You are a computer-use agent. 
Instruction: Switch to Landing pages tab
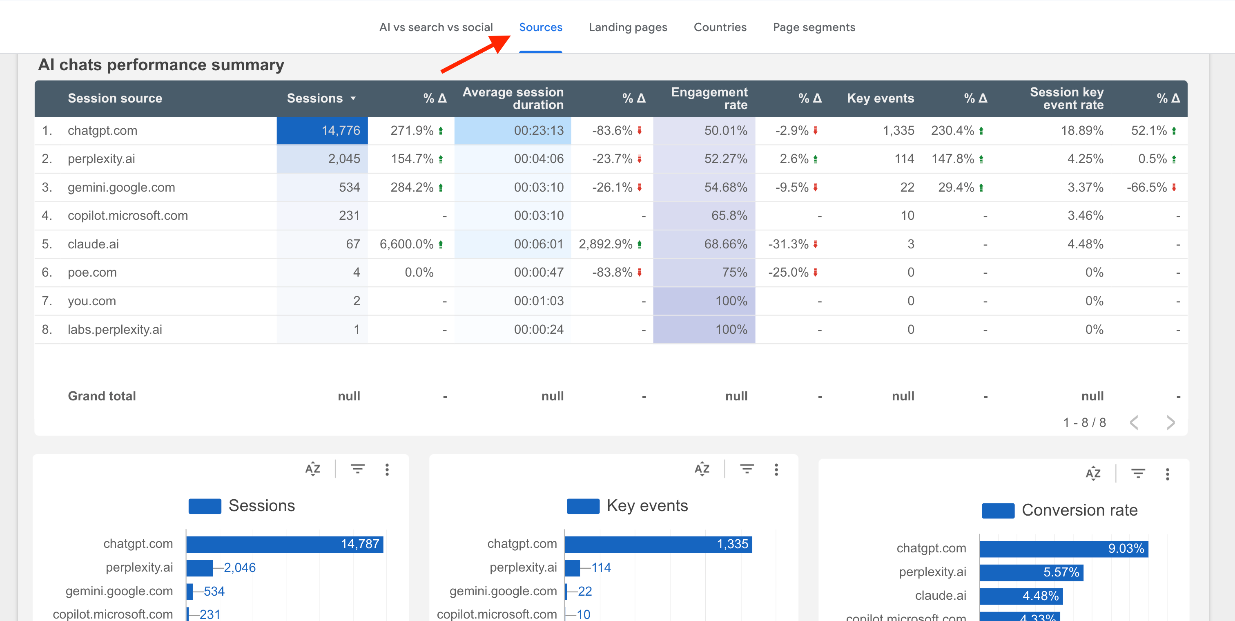628,27
